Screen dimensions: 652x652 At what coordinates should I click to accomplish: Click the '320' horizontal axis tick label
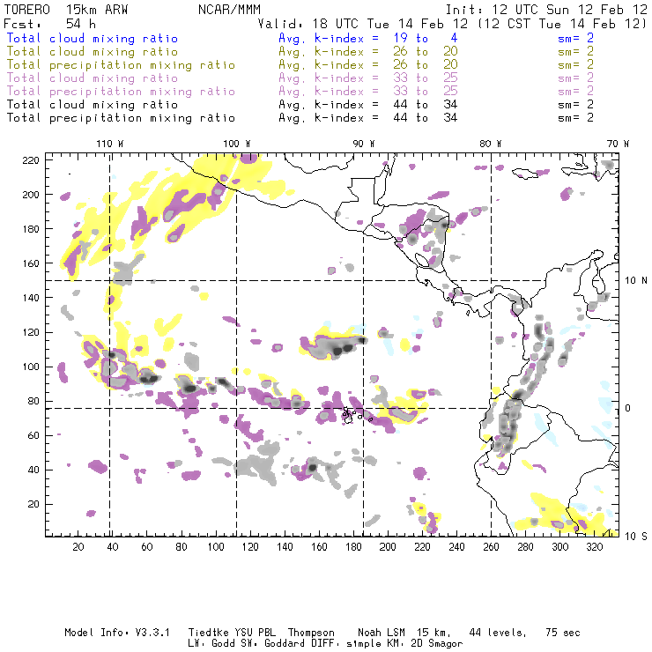[x=594, y=547]
